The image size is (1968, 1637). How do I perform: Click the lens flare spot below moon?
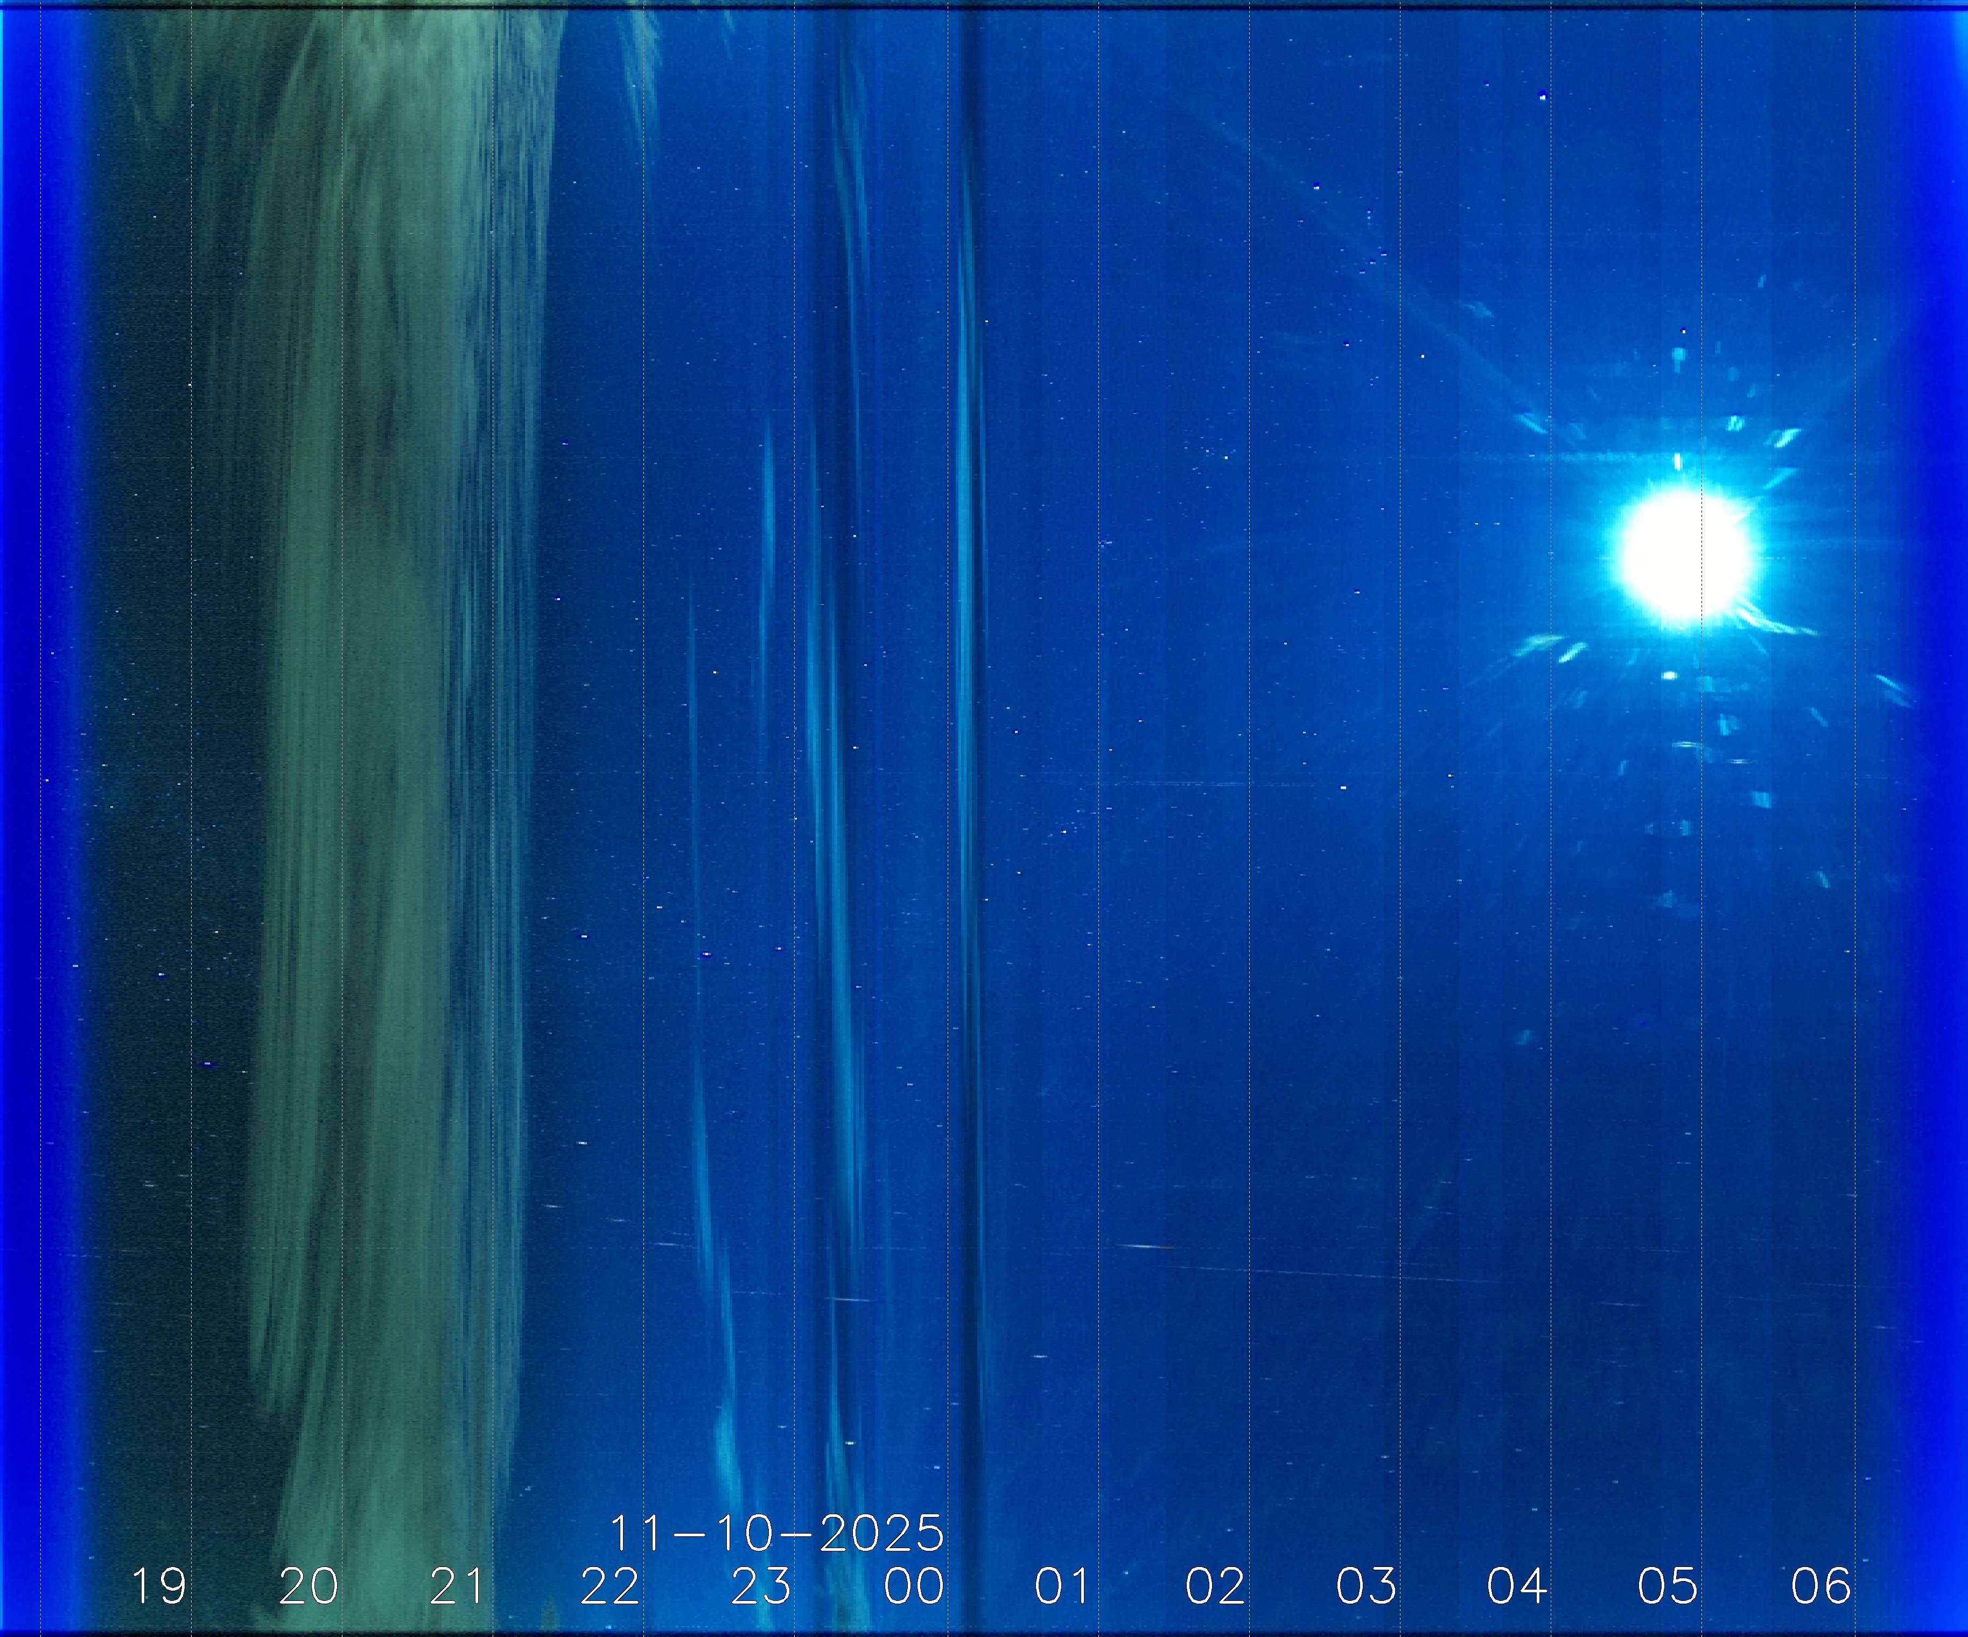pos(1670,675)
